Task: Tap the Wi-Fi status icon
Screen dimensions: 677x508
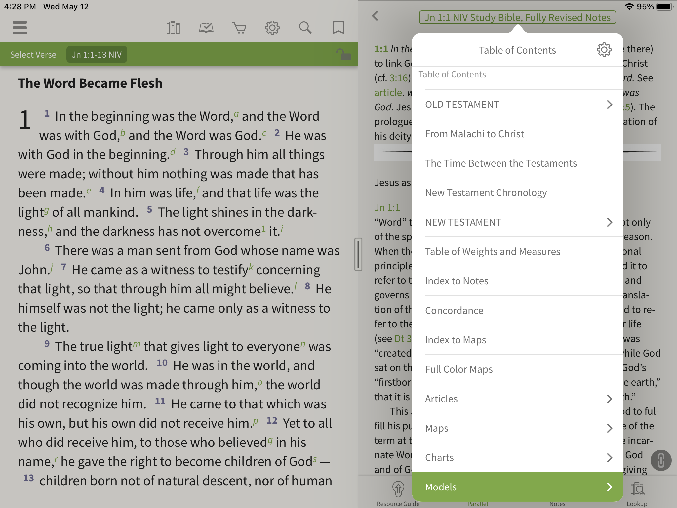Action: pos(629,7)
